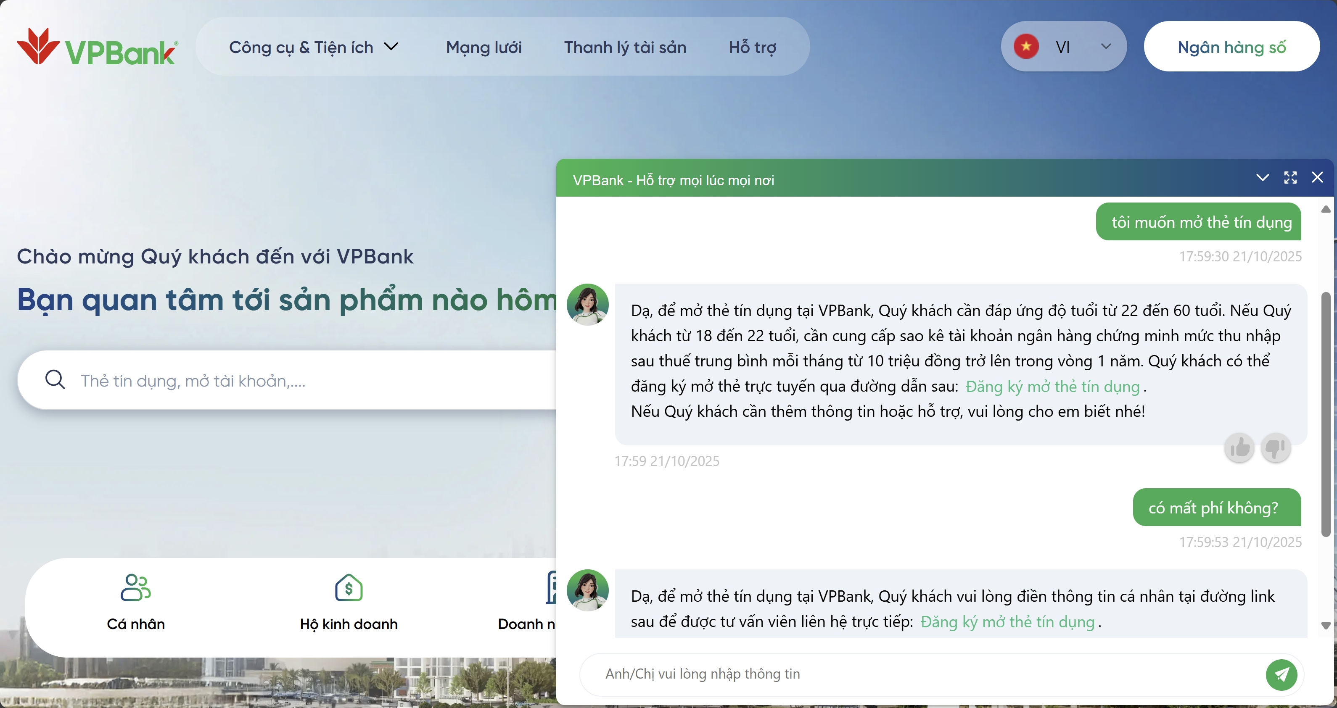The height and width of the screenshot is (708, 1337).
Task: Expand chat window to fullscreen
Action: pyautogui.click(x=1290, y=177)
